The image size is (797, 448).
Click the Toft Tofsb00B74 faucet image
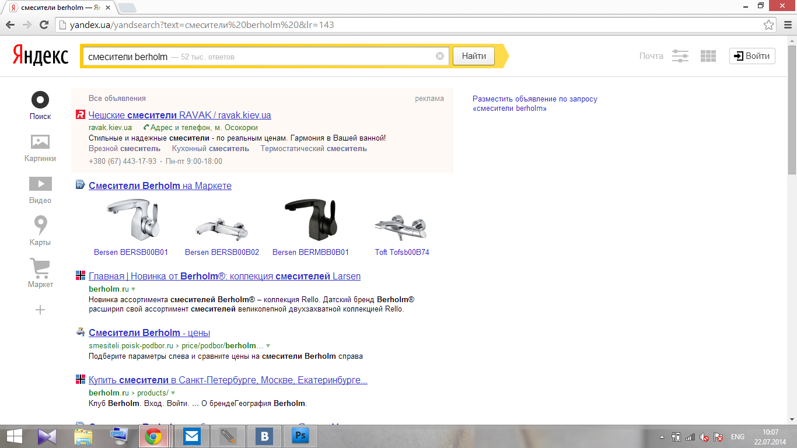[x=400, y=226]
